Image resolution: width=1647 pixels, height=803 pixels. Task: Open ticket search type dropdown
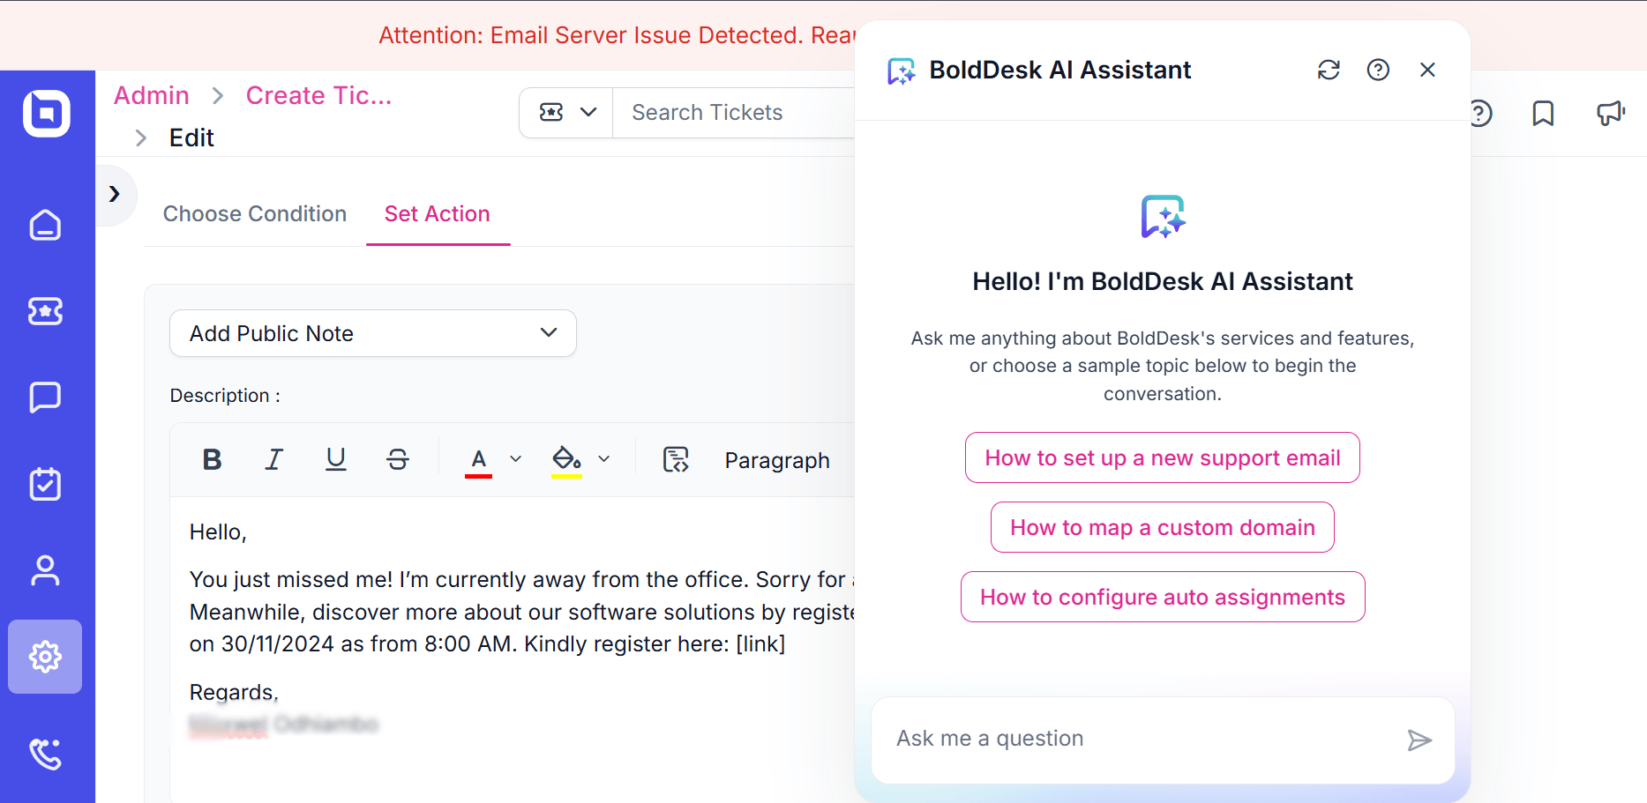pyautogui.click(x=566, y=112)
